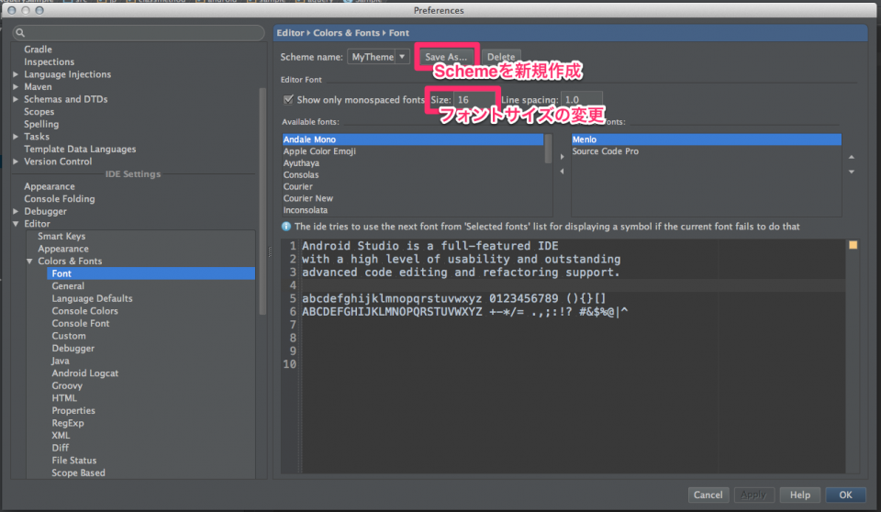
Task: Select Andale Mono in Available fonts
Action: (413, 139)
